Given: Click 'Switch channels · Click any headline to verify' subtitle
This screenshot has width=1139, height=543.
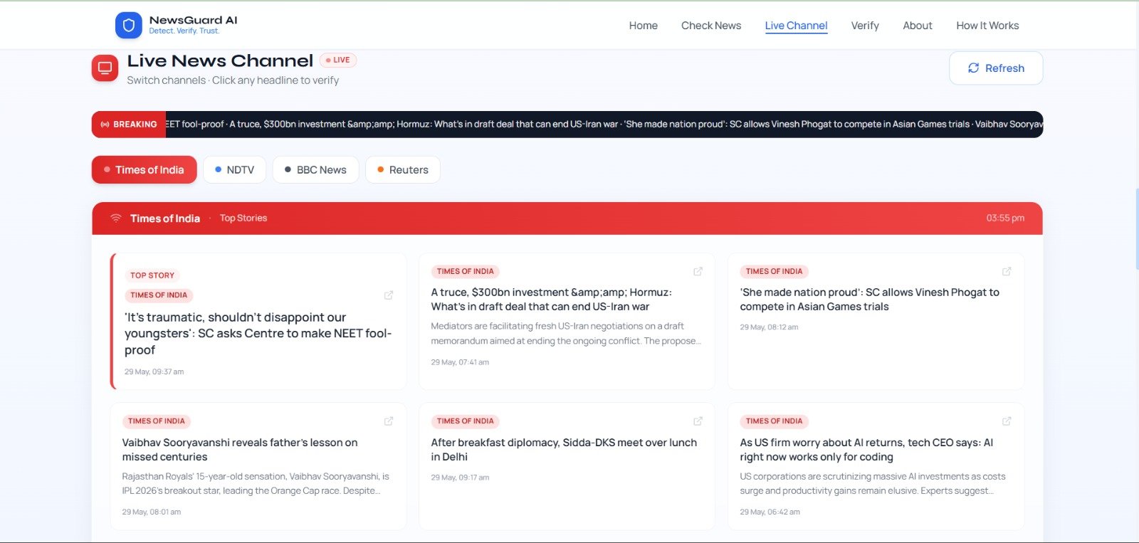Looking at the screenshot, I should (233, 80).
